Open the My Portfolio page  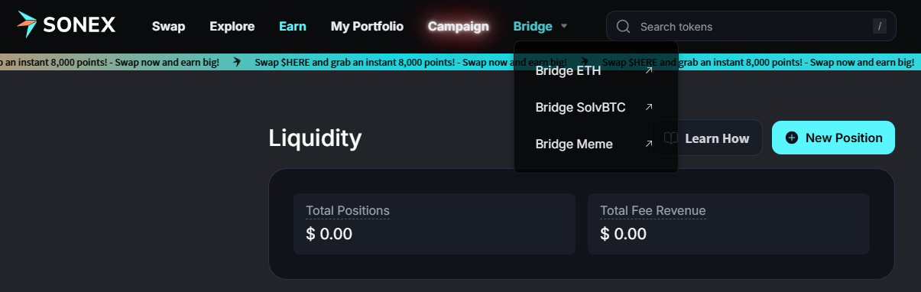coord(367,27)
